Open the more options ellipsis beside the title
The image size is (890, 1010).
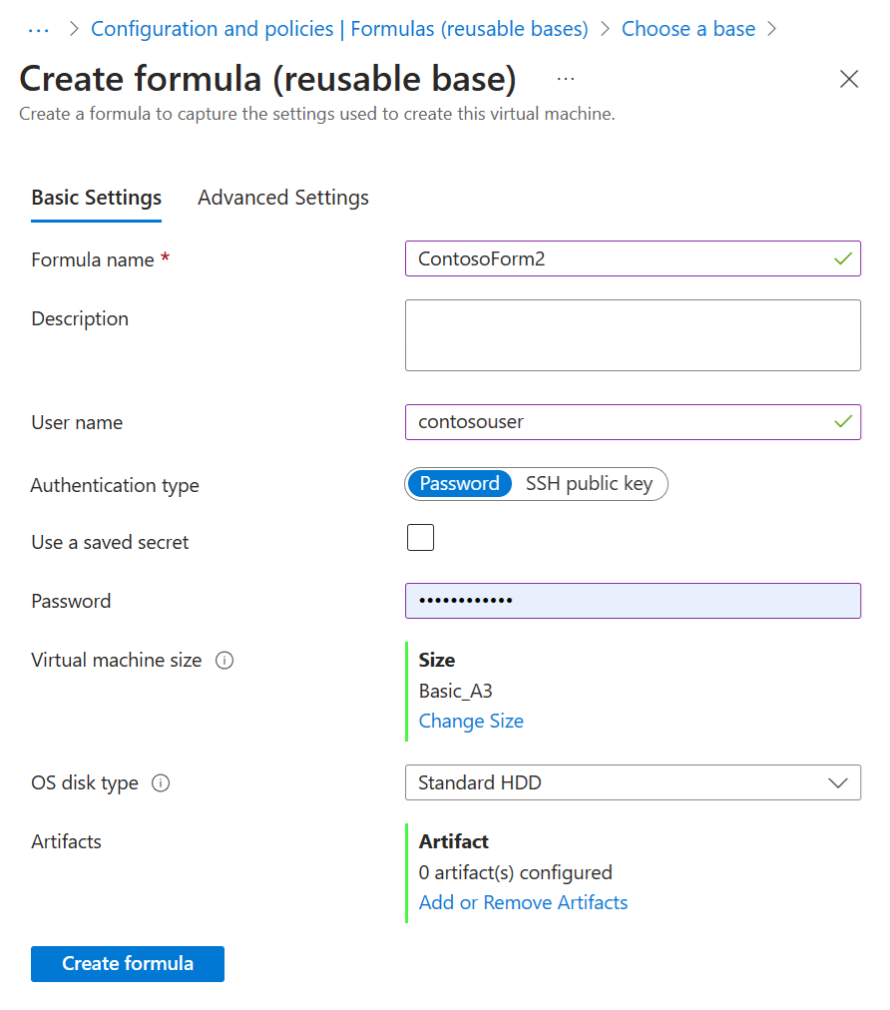566,79
